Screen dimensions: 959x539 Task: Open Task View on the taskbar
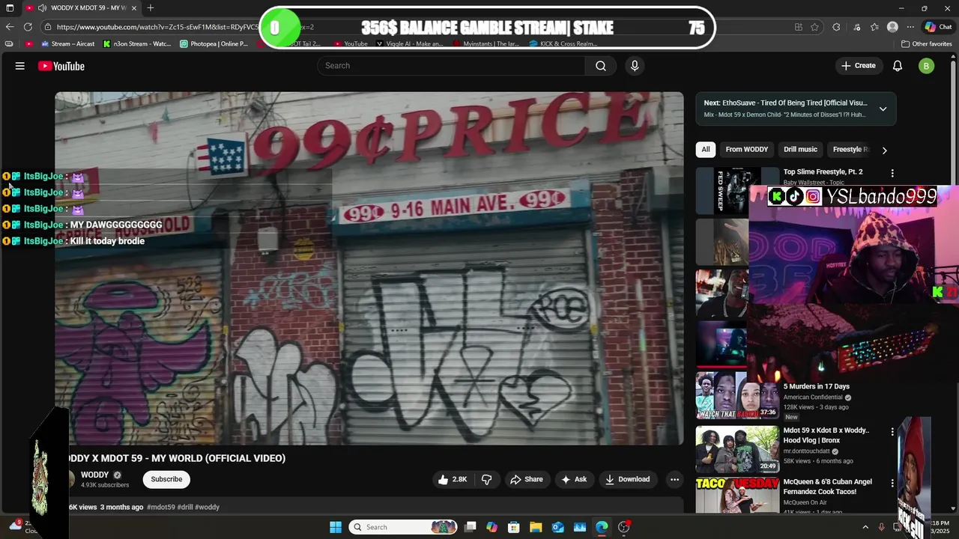(470, 527)
